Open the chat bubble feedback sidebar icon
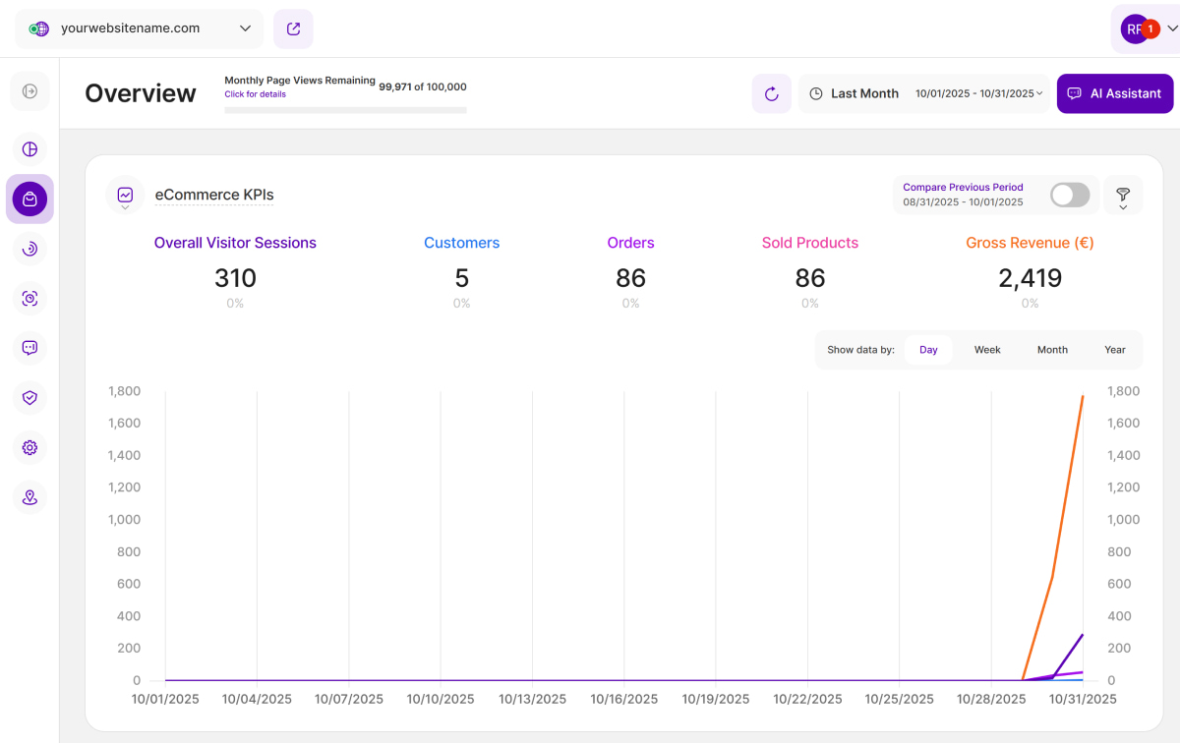Image resolution: width=1180 pixels, height=743 pixels. (29, 348)
